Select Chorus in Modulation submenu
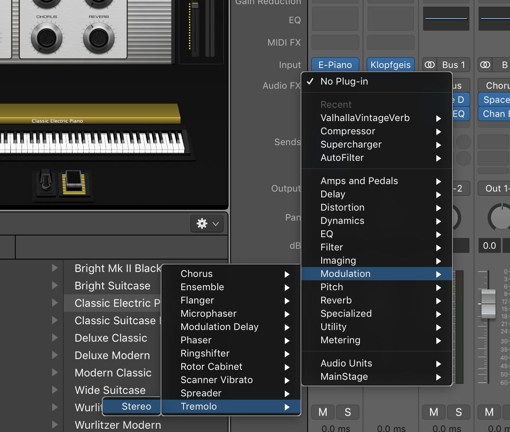Viewport: 510px width, 432px height. pos(231,274)
